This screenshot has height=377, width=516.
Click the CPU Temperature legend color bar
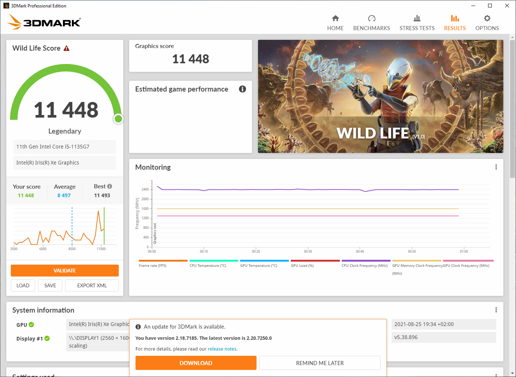214,261
